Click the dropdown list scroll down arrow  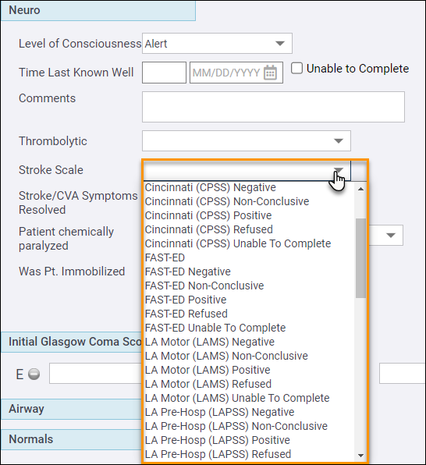tap(360, 455)
